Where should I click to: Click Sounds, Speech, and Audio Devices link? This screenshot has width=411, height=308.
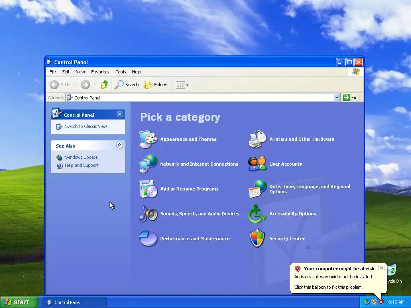tap(200, 214)
